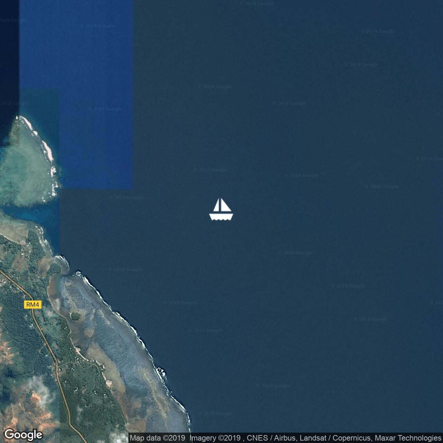
Task: Click the white sailboat marker
Action: click(x=221, y=209)
